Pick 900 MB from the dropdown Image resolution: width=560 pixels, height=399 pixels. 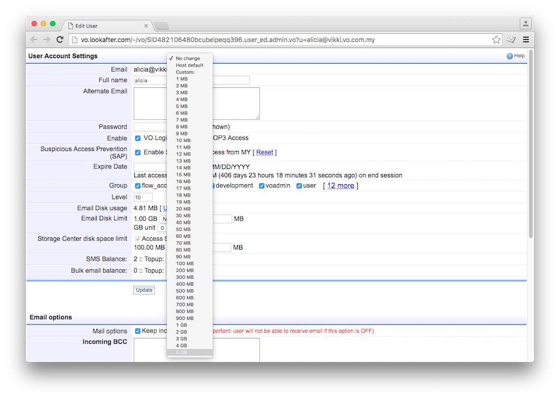tap(190, 318)
